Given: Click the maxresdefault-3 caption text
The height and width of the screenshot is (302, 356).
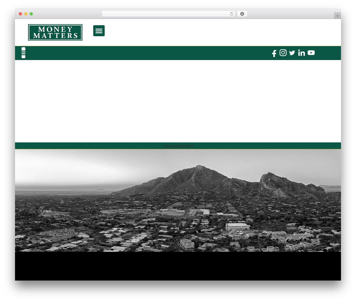Looking at the screenshot, I should point(178,146).
